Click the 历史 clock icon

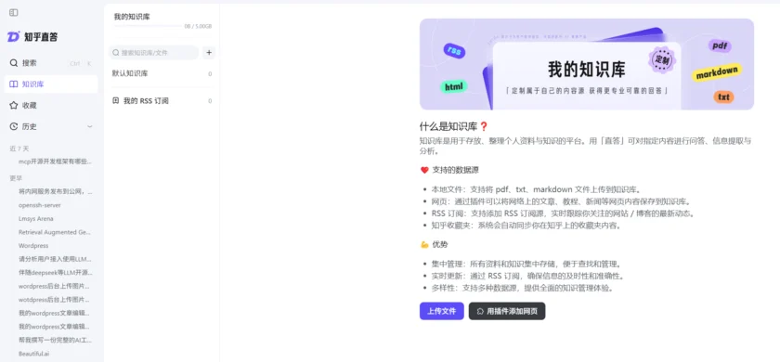(x=14, y=126)
